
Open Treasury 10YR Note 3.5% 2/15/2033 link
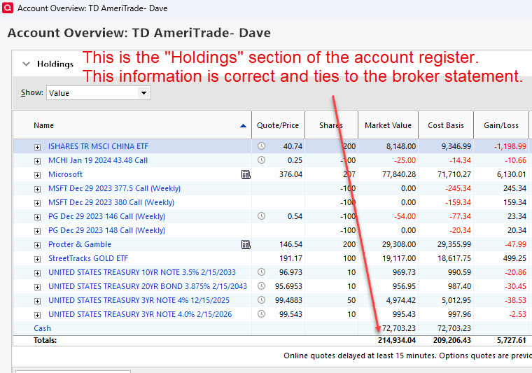142,272
